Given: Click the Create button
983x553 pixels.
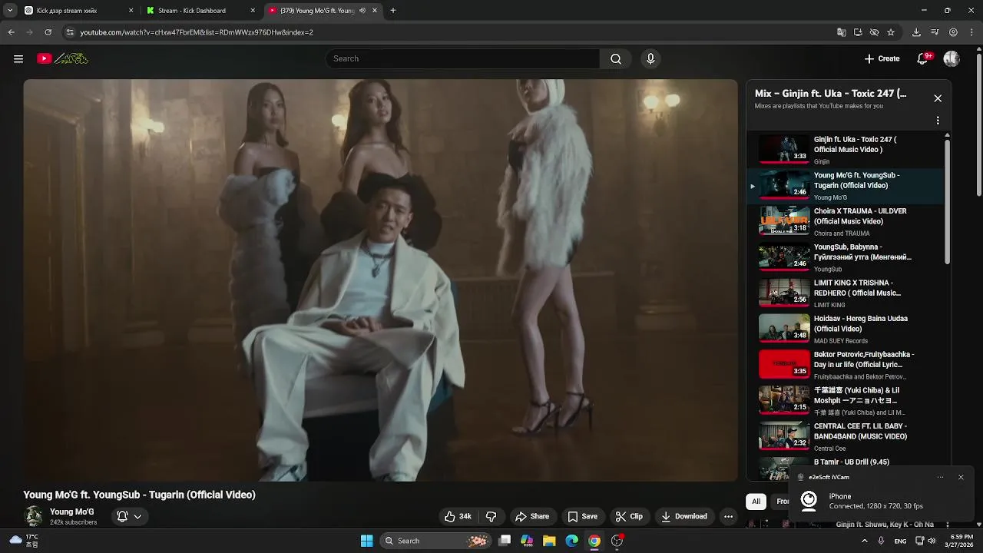Looking at the screenshot, I should click(x=882, y=58).
